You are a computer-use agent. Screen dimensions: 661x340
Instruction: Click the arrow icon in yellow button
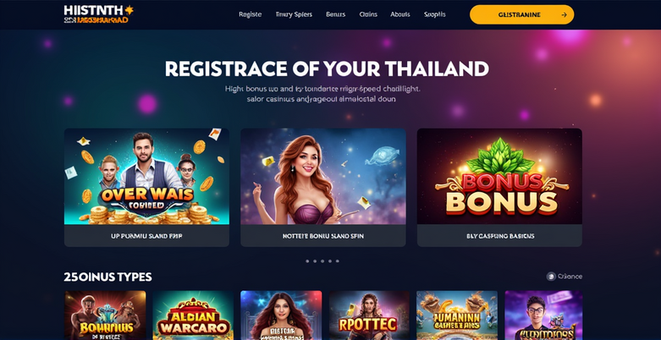tap(564, 14)
